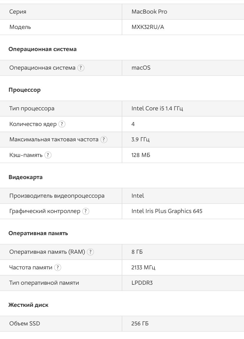
Task: Click help icon next to Операционная система row
Action: tap(81, 68)
